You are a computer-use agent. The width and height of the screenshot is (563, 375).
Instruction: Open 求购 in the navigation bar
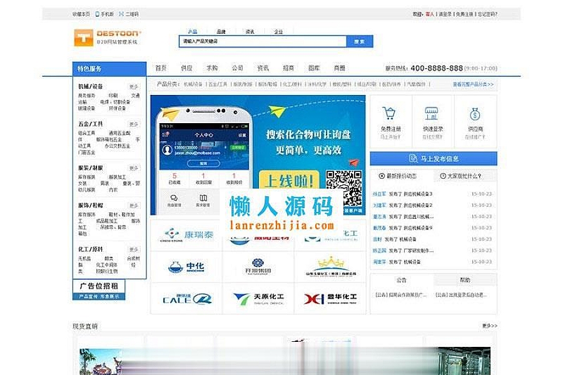coord(212,68)
